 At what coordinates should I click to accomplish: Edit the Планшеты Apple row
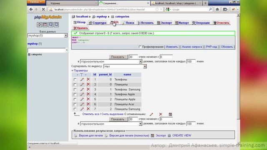pos(82,99)
